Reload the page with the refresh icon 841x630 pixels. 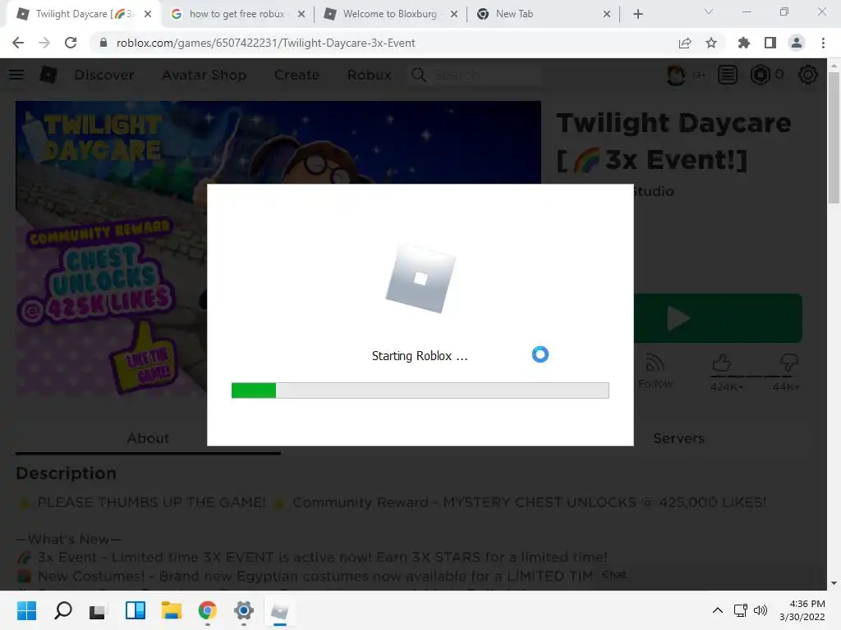pyautogui.click(x=71, y=43)
